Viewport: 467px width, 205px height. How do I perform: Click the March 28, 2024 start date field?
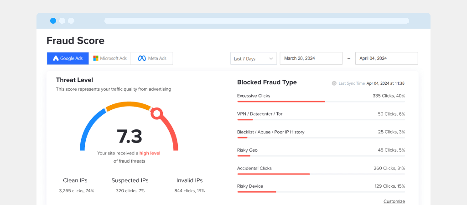point(311,58)
